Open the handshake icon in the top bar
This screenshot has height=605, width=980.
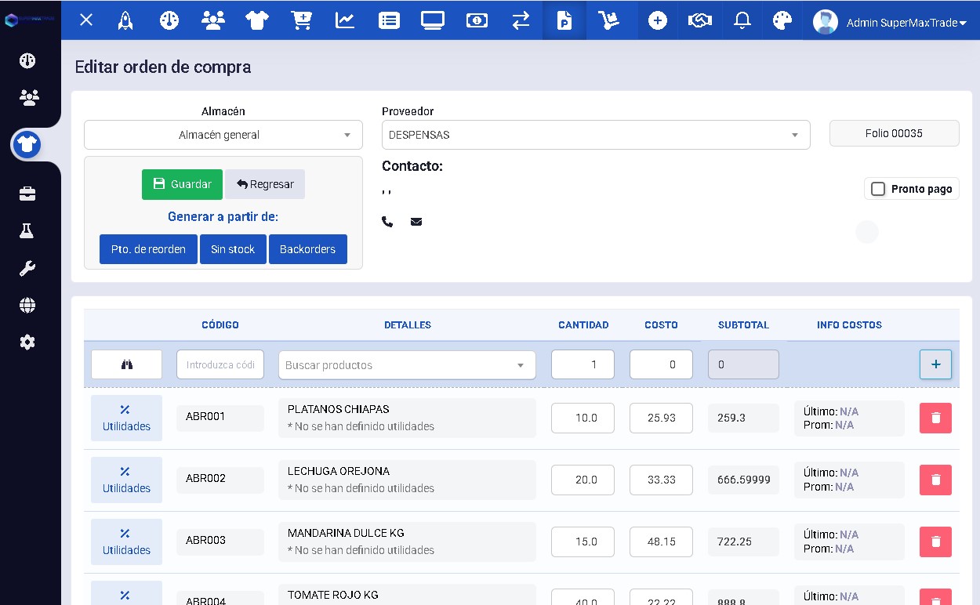click(699, 21)
